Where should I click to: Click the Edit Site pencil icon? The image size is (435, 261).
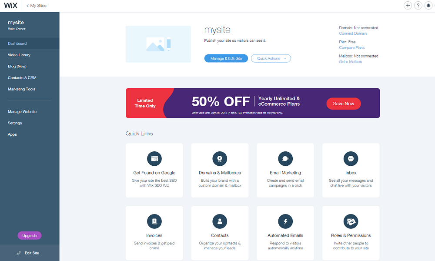point(19,253)
